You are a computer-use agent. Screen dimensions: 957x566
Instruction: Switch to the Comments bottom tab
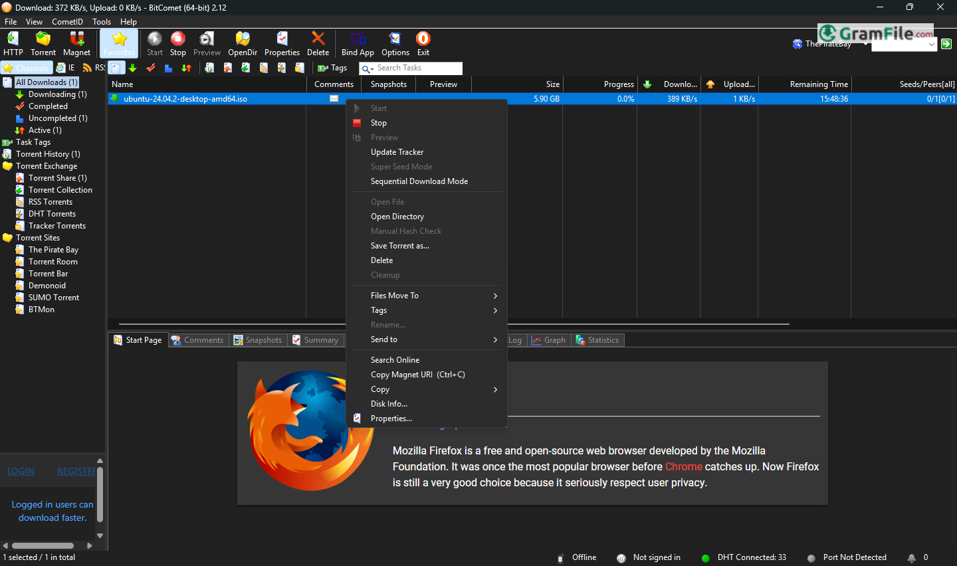point(197,340)
